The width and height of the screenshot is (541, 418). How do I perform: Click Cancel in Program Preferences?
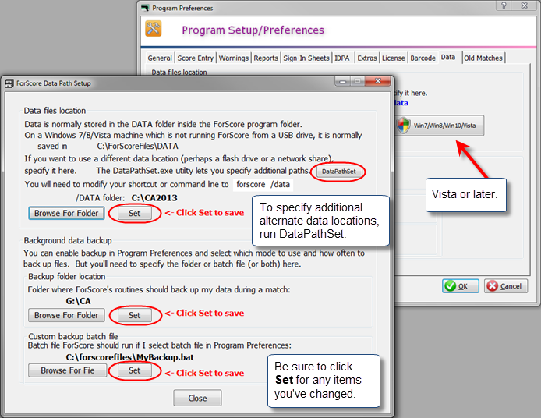(506, 285)
